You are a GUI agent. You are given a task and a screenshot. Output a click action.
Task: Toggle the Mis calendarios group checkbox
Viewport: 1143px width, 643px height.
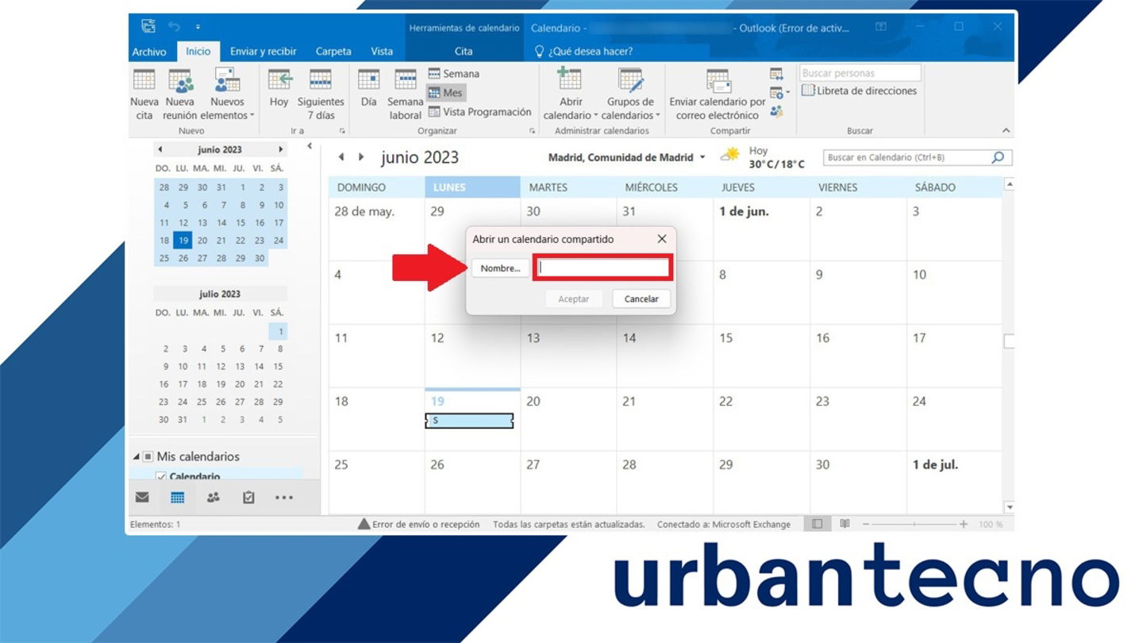point(148,456)
